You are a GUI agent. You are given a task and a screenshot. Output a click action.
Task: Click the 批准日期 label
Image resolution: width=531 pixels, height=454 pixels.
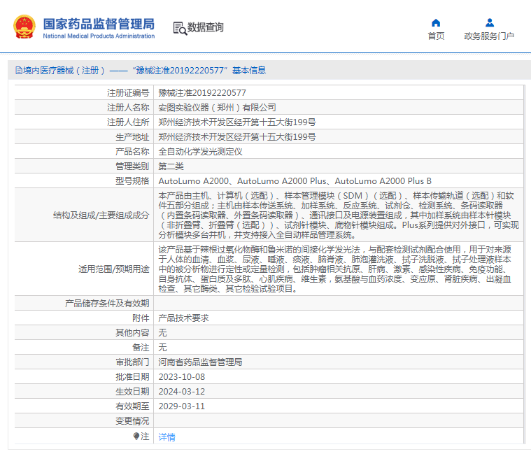(132, 377)
